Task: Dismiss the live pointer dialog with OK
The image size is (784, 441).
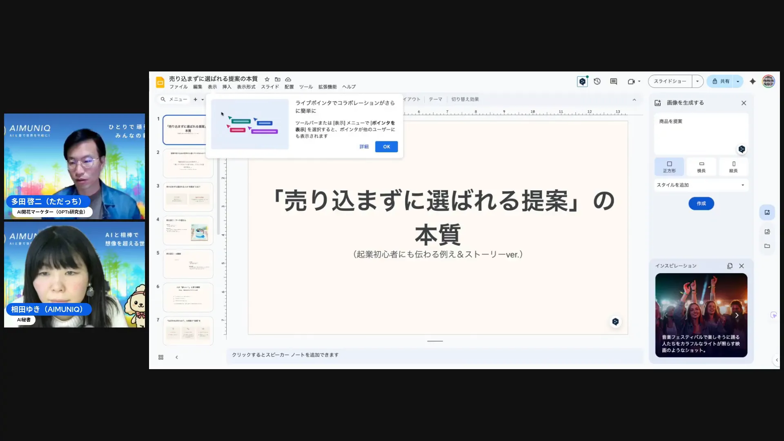Action: pyautogui.click(x=386, y=147)
